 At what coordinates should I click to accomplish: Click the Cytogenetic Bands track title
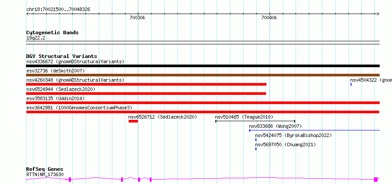point(52,32)
